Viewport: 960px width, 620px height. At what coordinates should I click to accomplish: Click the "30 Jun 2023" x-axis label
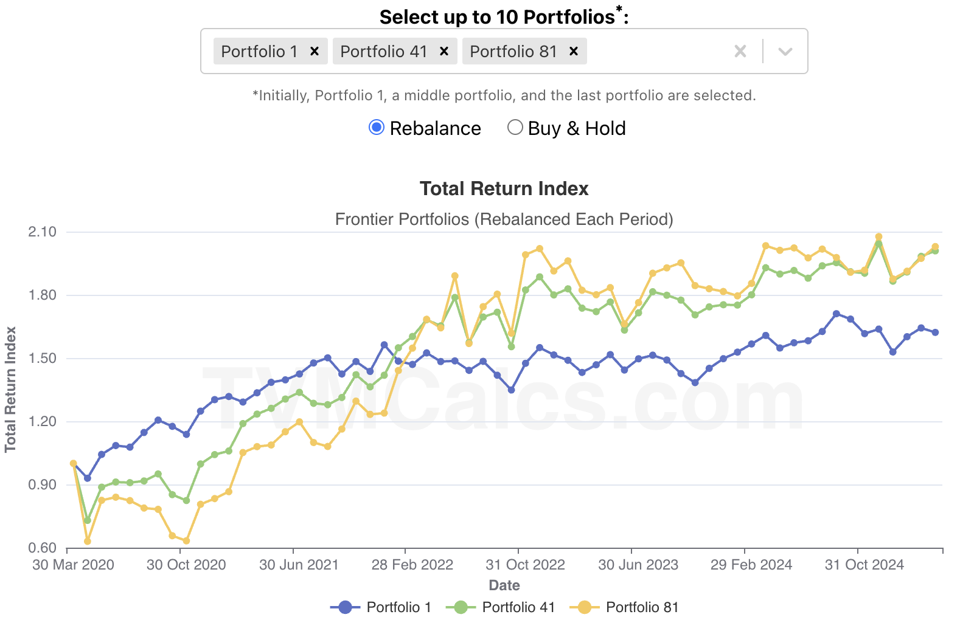(x=638, y=565)
